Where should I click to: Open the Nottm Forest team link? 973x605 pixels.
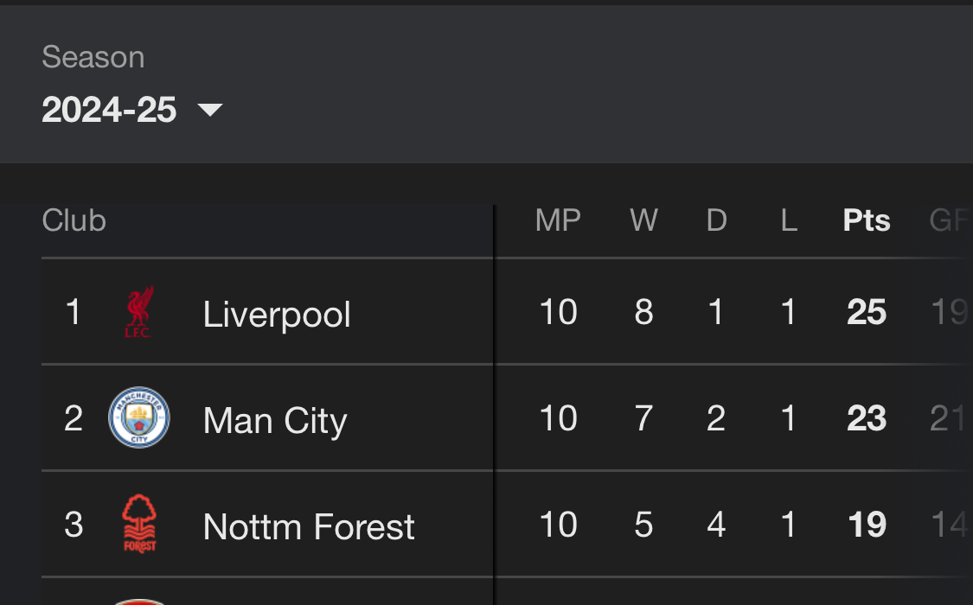click(309, 526)
